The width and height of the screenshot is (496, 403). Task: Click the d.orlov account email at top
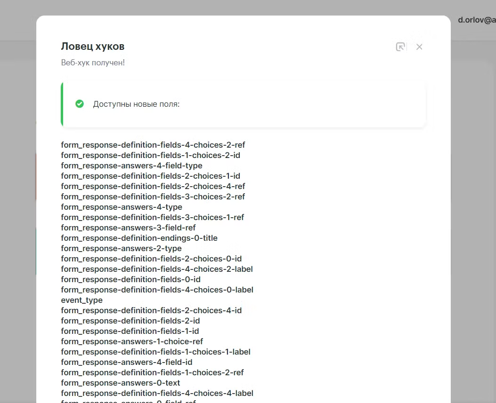[x=476, y=20]
